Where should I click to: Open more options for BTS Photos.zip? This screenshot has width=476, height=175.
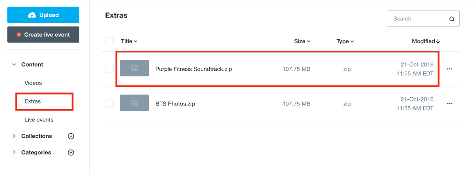pos(450,104)
